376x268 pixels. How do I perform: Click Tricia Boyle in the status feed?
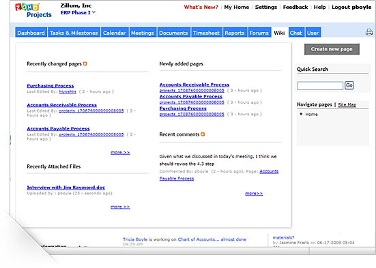coord(135,239)
